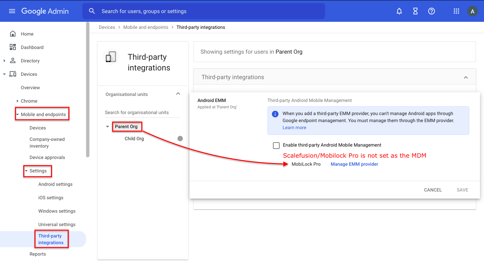Screen dimensions: 484x265
Task: Click the Third-party integrations device icon
Action: click(111, 57)
